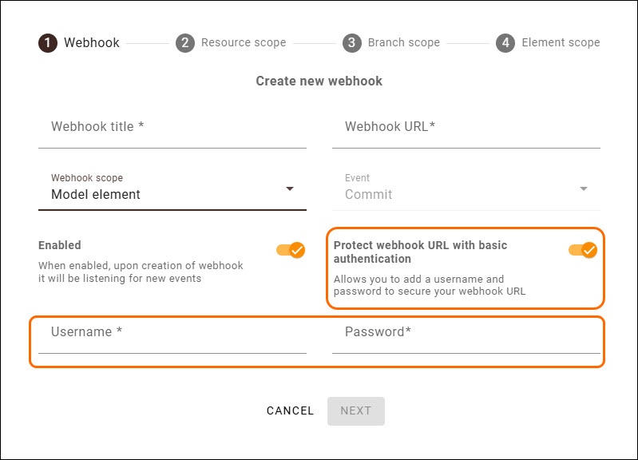Image resolution: width=638 pixels, height=460 pixels.
Task: Click the NEXT button
Action: tap(355, 410)
